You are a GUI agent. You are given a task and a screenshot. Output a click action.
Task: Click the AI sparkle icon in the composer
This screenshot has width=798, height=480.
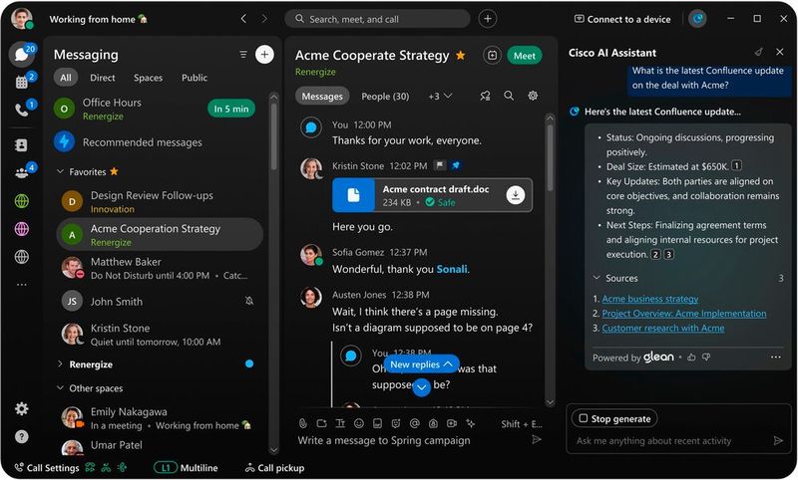pos(470,423)
